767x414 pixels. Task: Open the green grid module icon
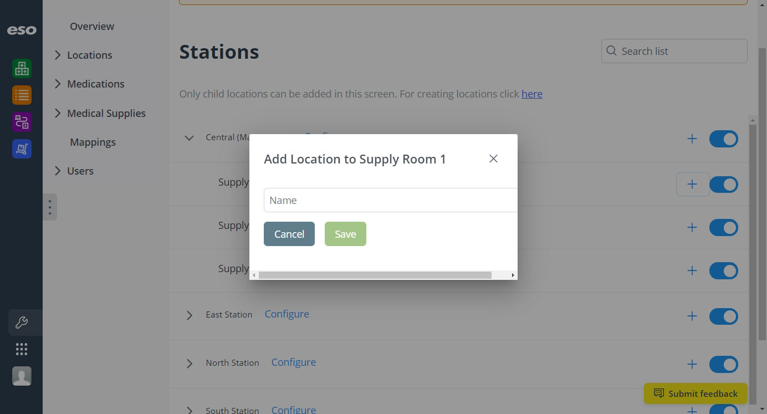pyautogui.click(x=22, y=69)
